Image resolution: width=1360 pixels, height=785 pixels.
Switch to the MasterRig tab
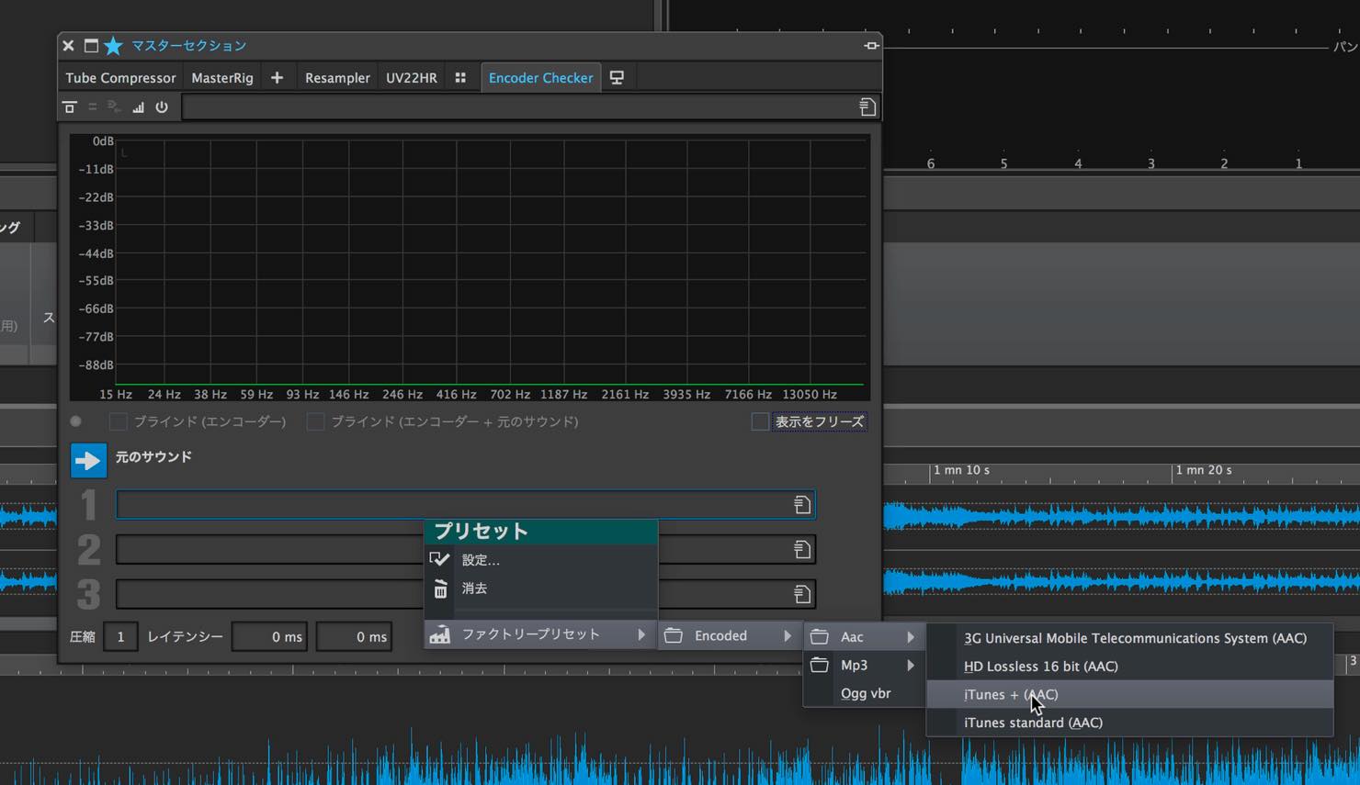(x=222, y=78)
